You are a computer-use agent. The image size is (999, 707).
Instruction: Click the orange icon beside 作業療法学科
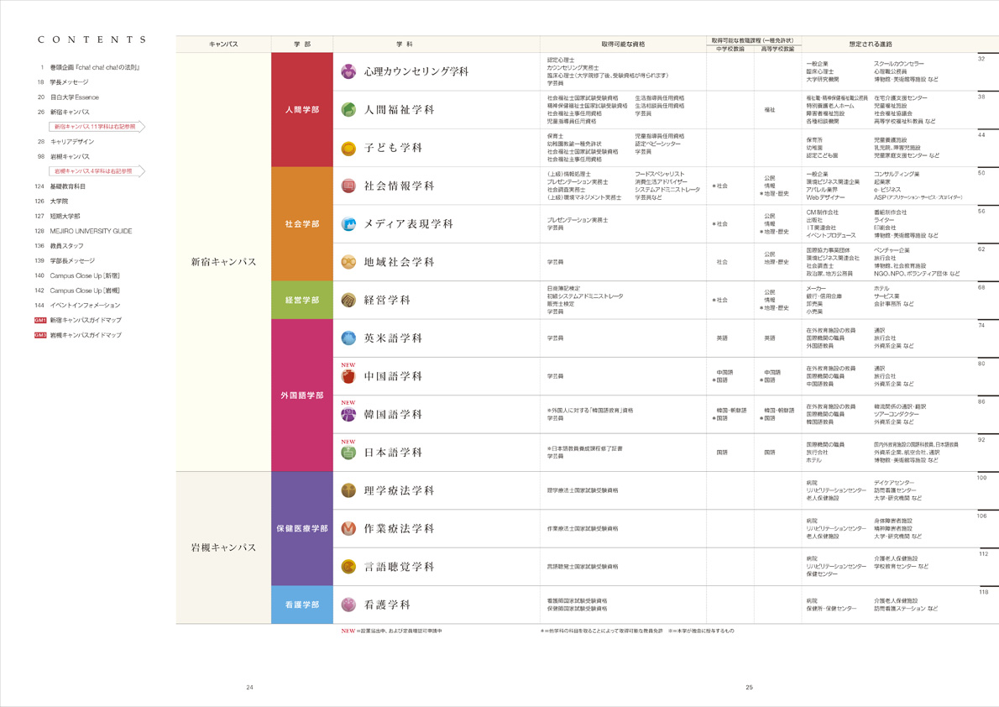click(348, 528)
